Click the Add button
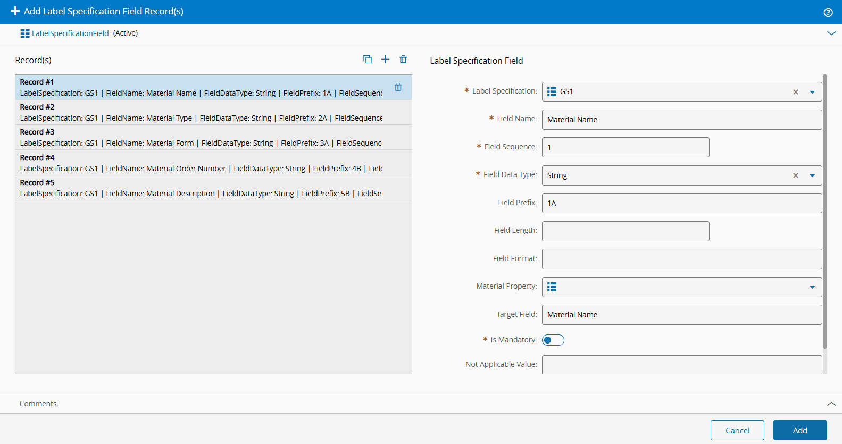Image resolution: width=842 pixels, height=444 pixels. click(799, 430)
